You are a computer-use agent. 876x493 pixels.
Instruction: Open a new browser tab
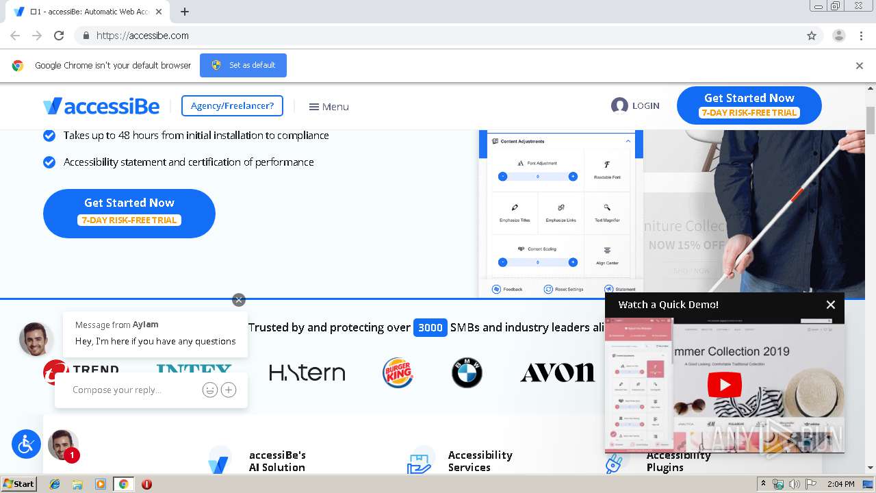[184, 12]
